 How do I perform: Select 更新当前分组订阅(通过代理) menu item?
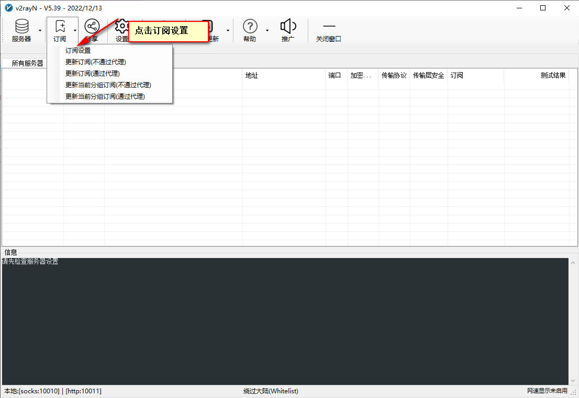coord(105,97)
